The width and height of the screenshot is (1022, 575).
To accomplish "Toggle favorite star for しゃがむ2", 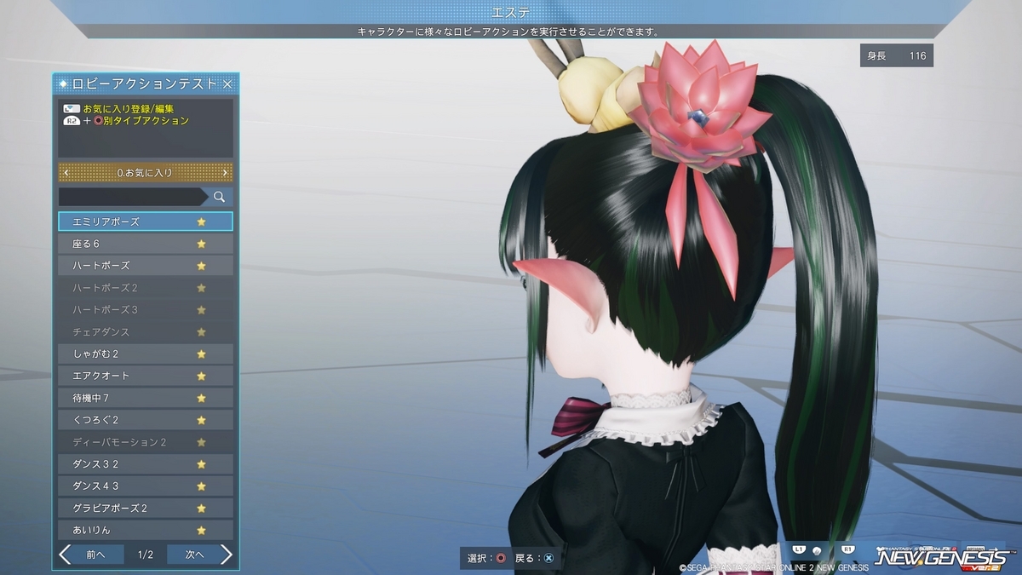I will (x=202, y=354).
